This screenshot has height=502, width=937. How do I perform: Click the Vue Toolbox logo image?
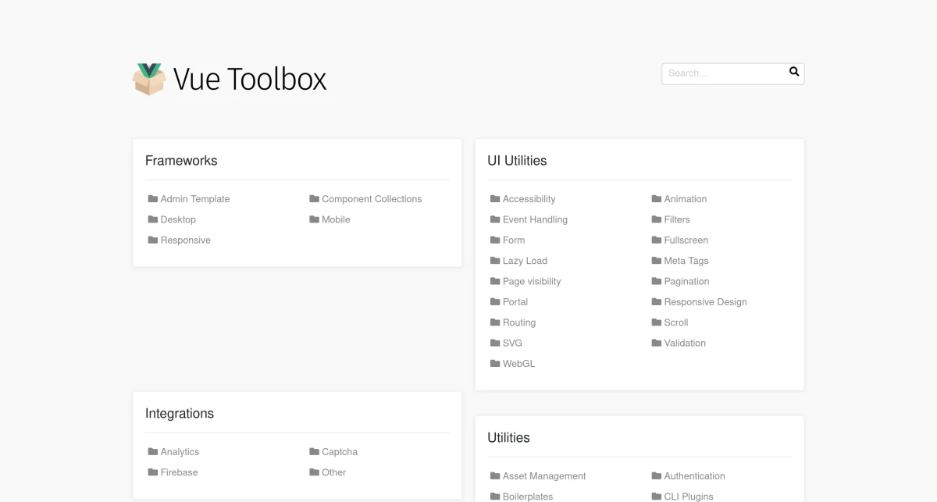tap(149, 78)
